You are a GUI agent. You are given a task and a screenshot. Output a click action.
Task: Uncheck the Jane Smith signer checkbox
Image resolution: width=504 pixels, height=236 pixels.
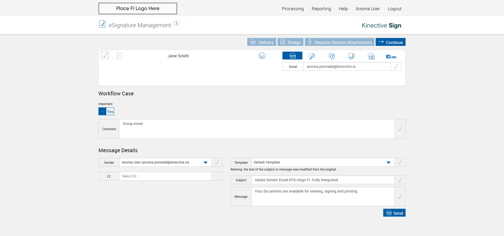[x=105, y=55]
